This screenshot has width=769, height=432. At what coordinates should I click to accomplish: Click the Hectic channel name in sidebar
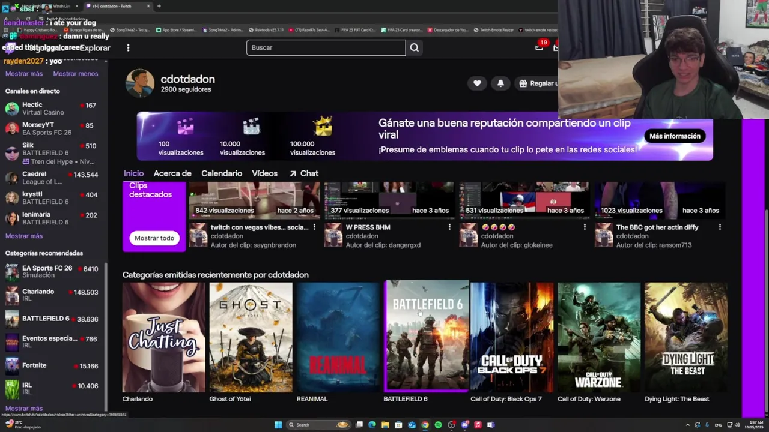32,104
